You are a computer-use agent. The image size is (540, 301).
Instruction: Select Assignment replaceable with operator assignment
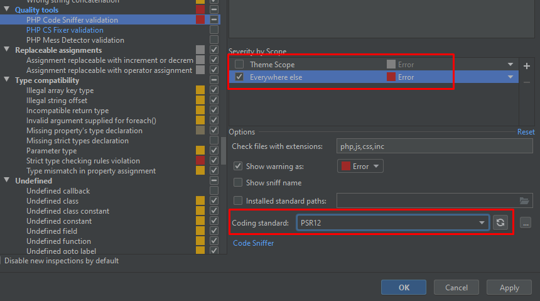109,70
